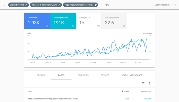179x102 pixels.
Task: Toggle the Total clicks metric card
Action: (x=37, y=21)
